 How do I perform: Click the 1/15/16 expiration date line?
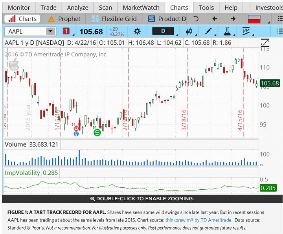point(61,92)
